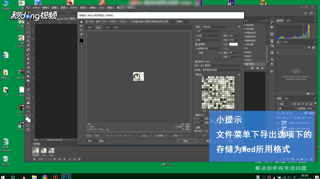This screenshot has width=320, height=179.
Task: Open the 预设 preset dropdown
Action: click(x=214, y=27)
